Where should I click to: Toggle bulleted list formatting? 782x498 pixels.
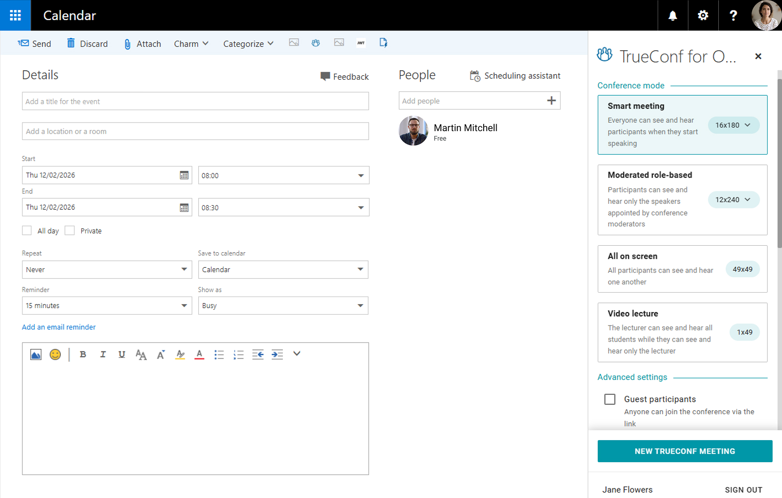point(219,354)
